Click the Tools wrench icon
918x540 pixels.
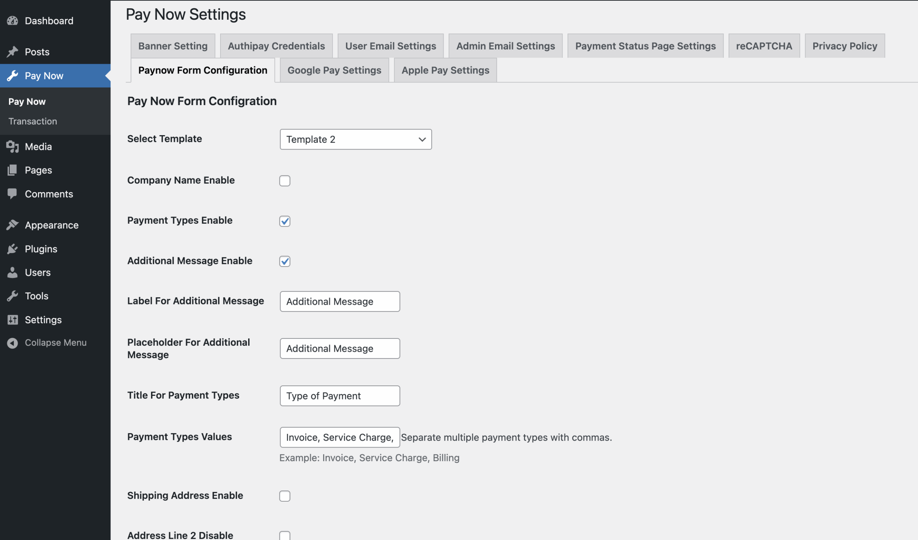coord(13,296)
